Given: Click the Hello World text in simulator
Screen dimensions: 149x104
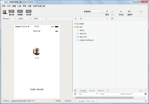Looking at the screenshot, I should point(37,89).
